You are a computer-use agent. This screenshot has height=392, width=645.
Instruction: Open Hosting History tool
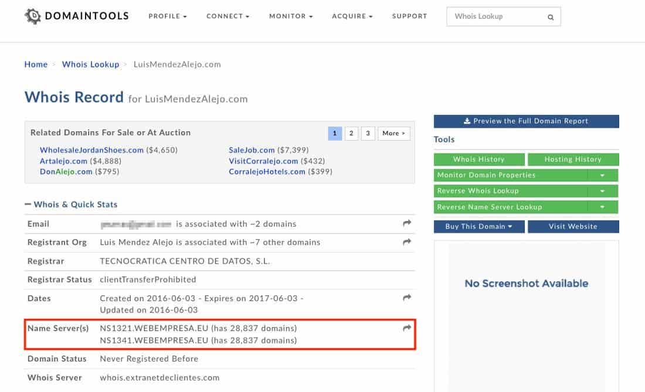coord(573,159)
